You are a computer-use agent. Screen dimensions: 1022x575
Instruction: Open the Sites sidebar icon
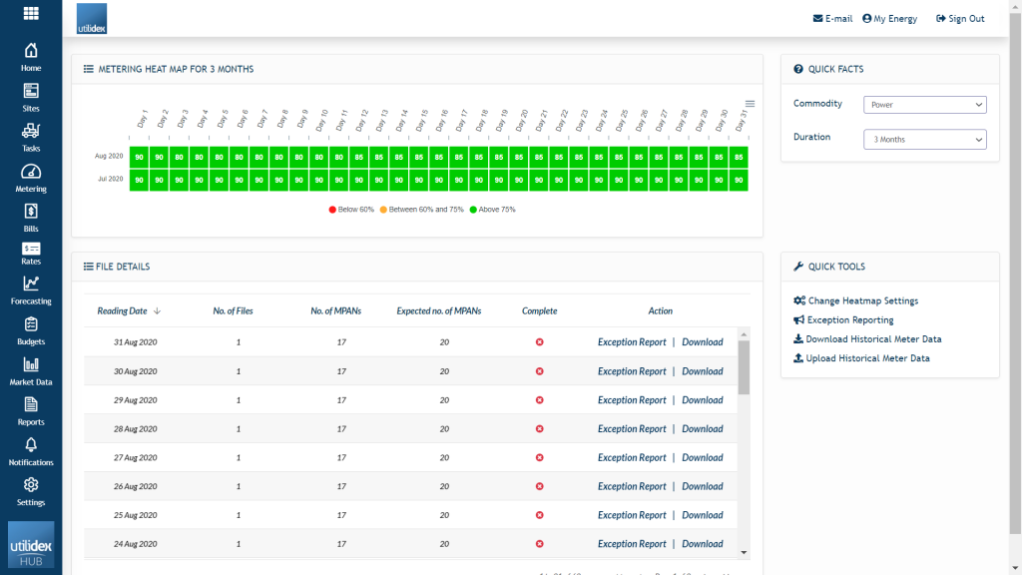(31, 97)
